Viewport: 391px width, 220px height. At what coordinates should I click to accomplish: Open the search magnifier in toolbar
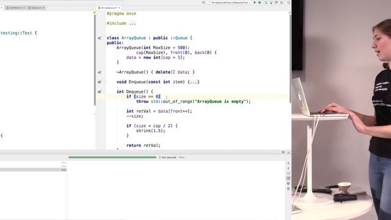click(289, 2)
